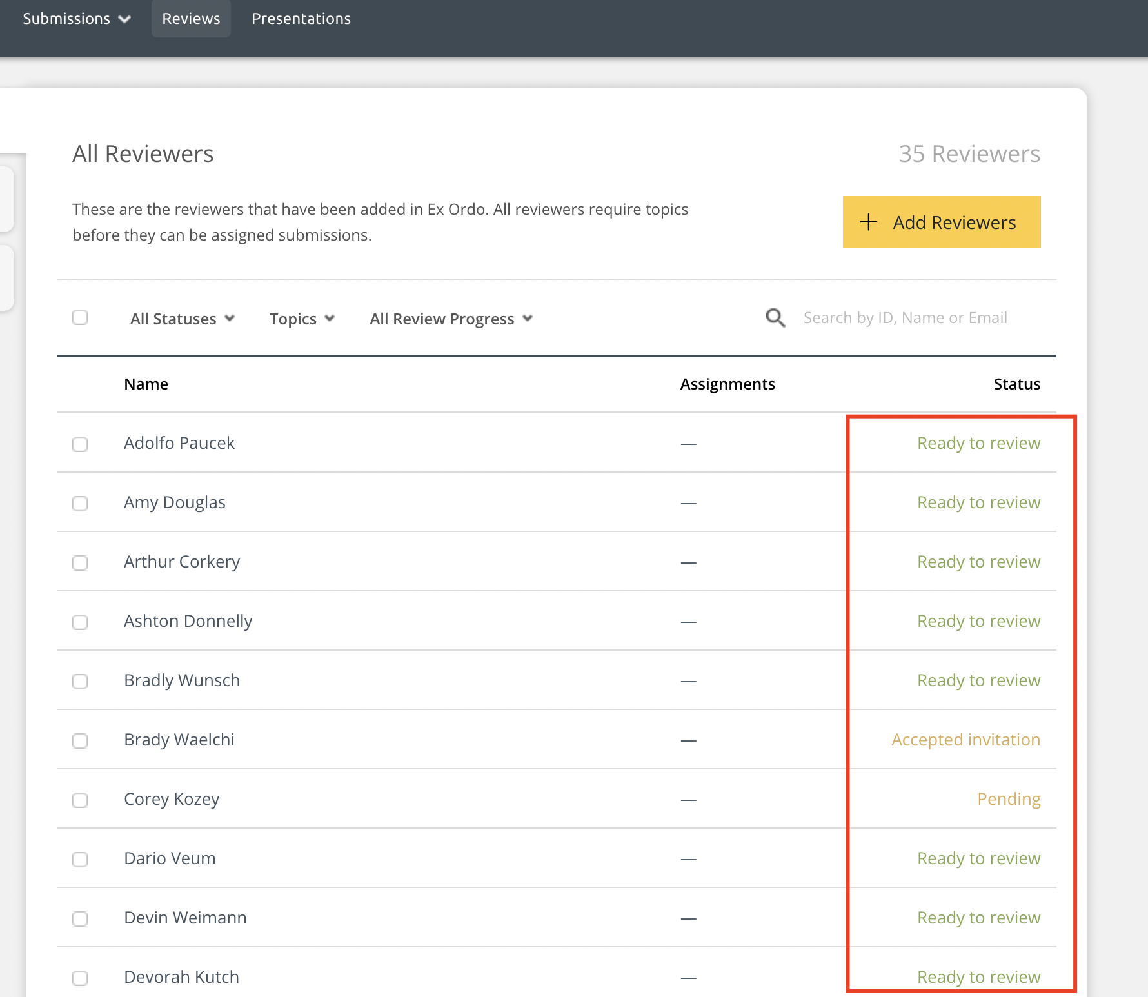Mark the checkbox next to Dario Veum

(80, 860)
